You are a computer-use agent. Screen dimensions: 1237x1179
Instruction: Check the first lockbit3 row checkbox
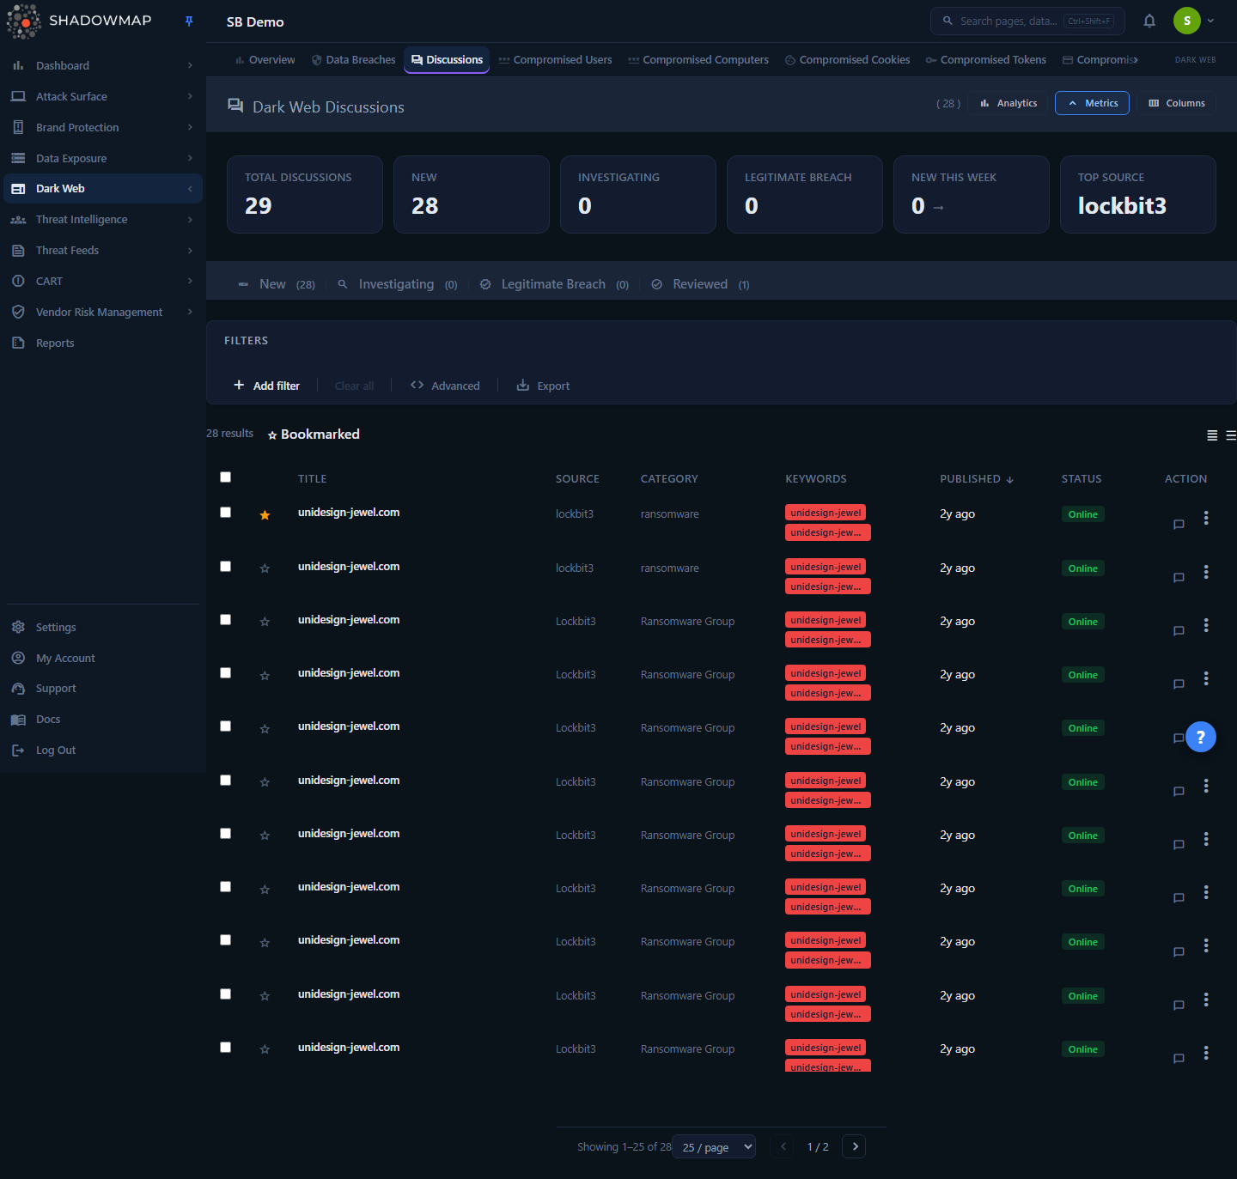(225, 513)
